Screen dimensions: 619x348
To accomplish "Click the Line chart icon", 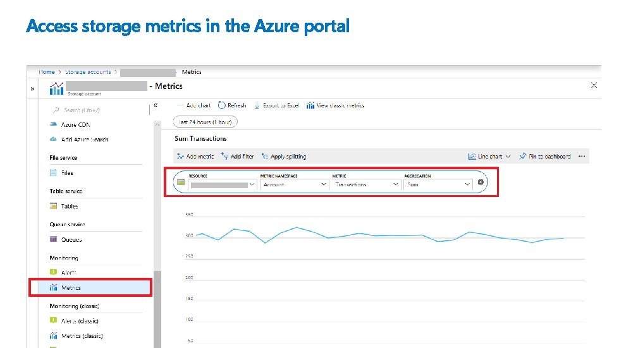I will [x=472, y=157].
